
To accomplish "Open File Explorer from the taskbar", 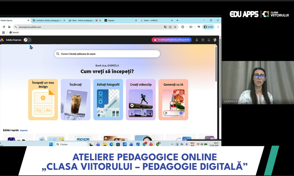I will click(105, 144).
